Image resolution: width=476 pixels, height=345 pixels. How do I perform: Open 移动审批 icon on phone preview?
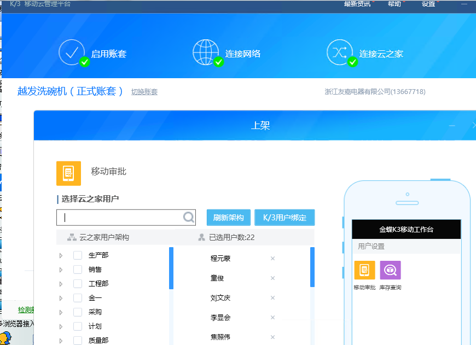tap(364, 270)
